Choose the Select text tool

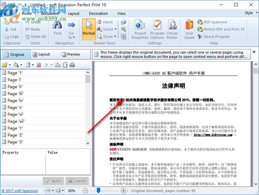105,29
